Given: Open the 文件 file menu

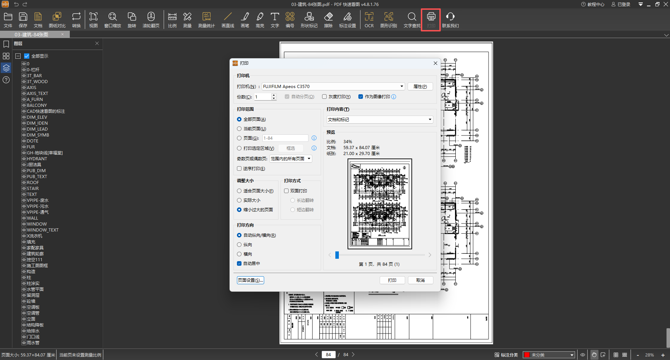Looking at the screenshot, I should (8, 20).
